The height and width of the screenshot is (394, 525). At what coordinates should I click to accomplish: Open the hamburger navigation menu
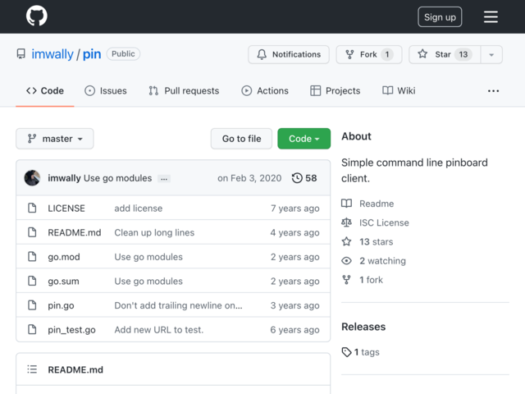click(491, 16)
